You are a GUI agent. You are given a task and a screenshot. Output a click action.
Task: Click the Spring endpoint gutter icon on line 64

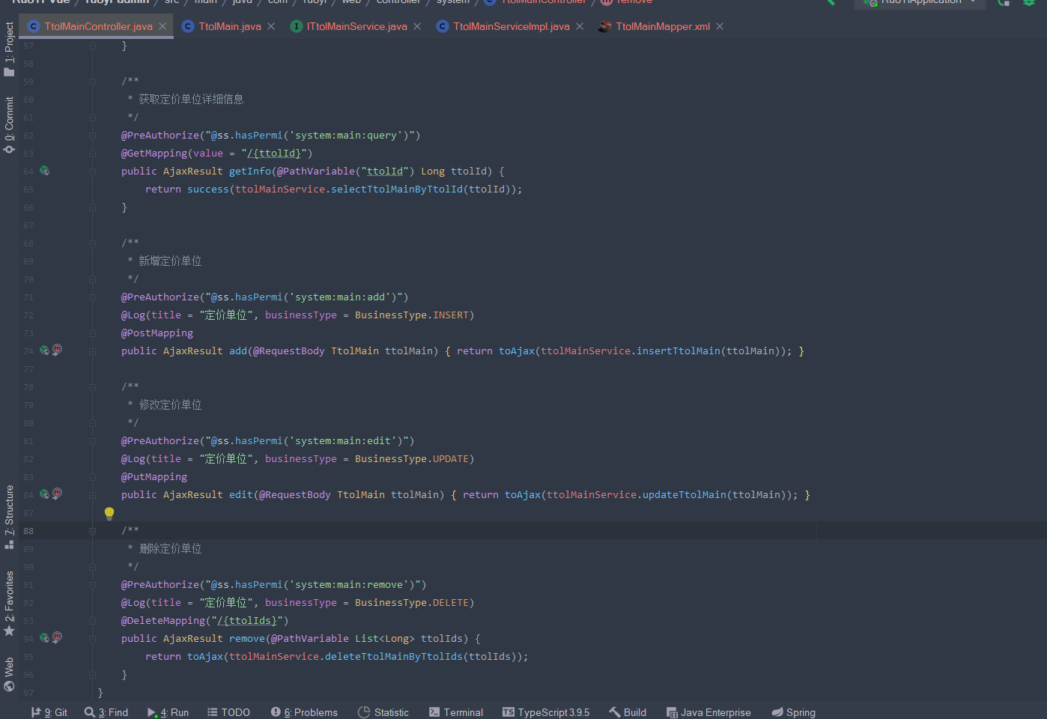click(x=45, y=171)
